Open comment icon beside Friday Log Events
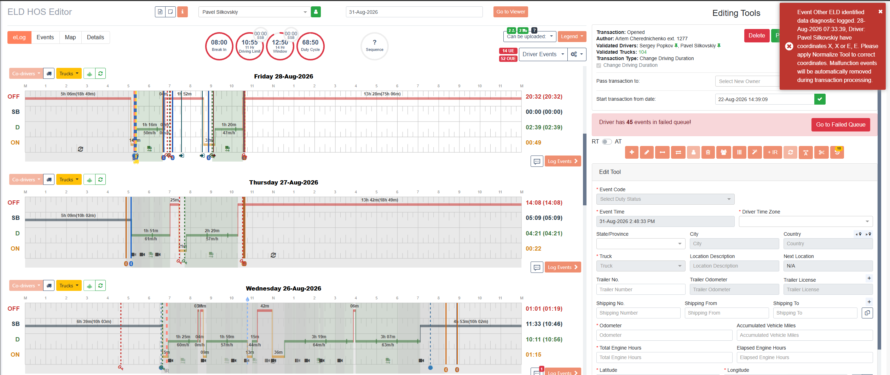This screenshot has width=890, height=375. [537, 161]
